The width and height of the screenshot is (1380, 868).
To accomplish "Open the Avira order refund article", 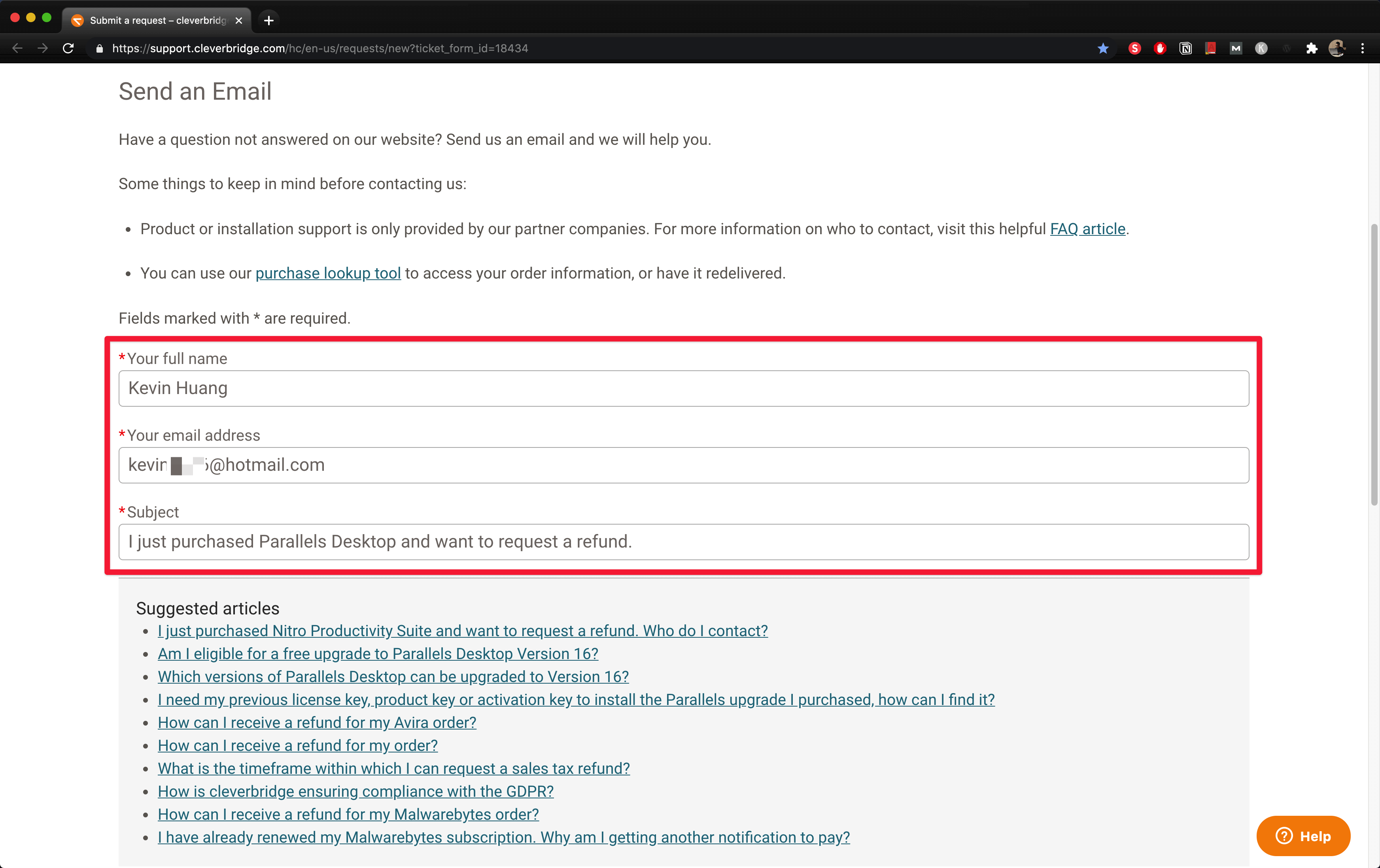I will tap(317, 722).
